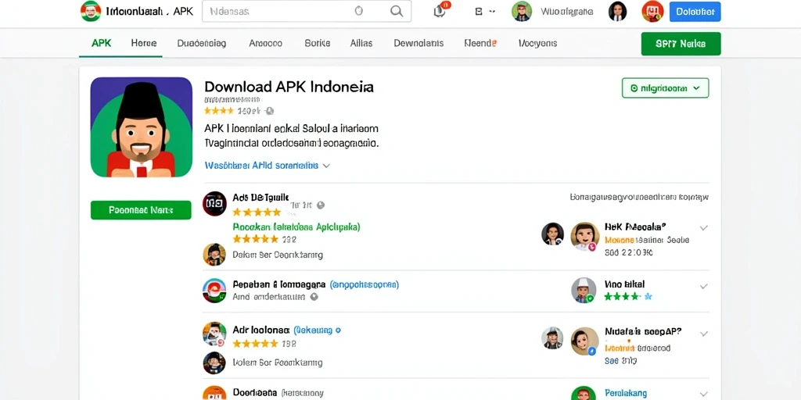Open the blue link after Pepaban & Iornagara
The image size is (801, 400).
point(365,284)
